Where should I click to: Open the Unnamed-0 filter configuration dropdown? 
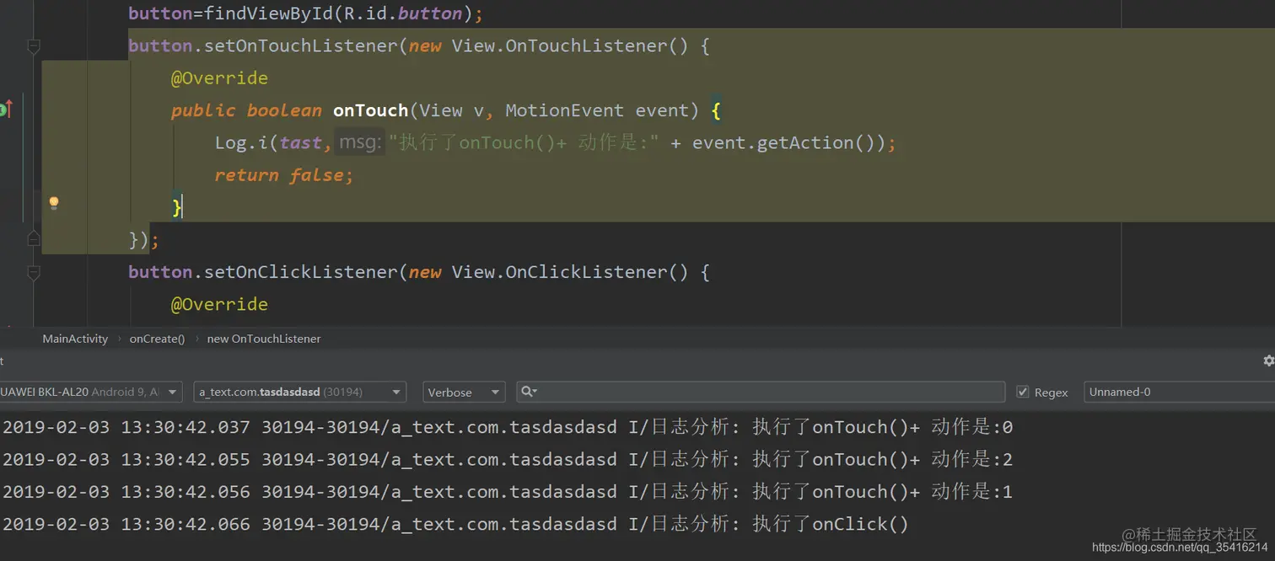[1179, 392]
